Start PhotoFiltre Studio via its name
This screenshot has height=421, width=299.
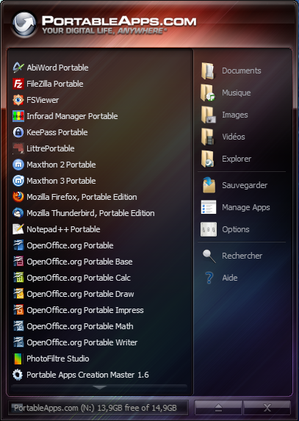pyautogui.click(x=58, y=359)
